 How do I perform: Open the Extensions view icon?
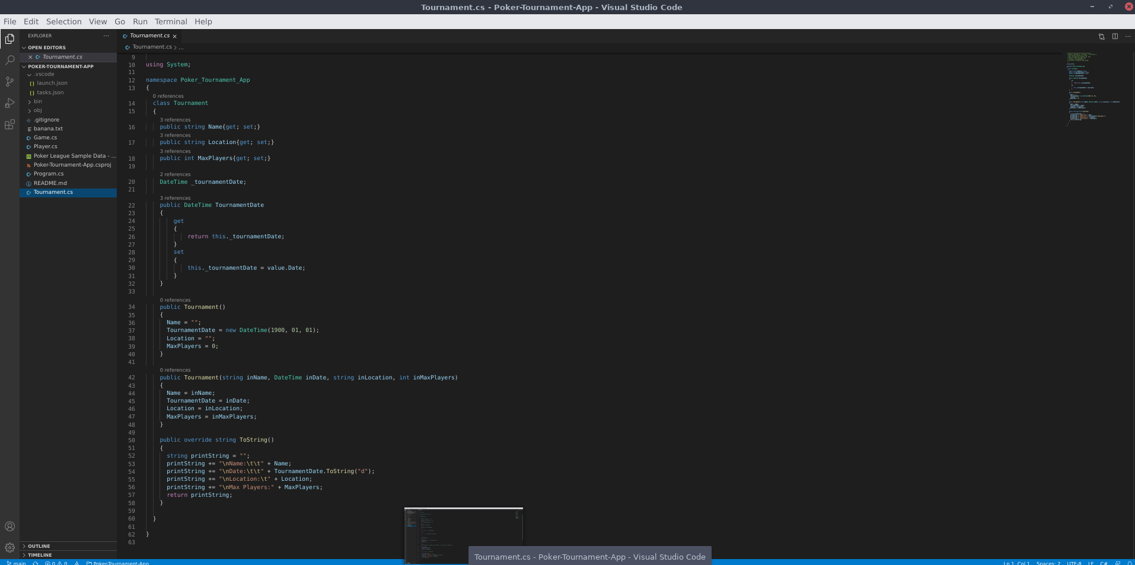(9, 125)
